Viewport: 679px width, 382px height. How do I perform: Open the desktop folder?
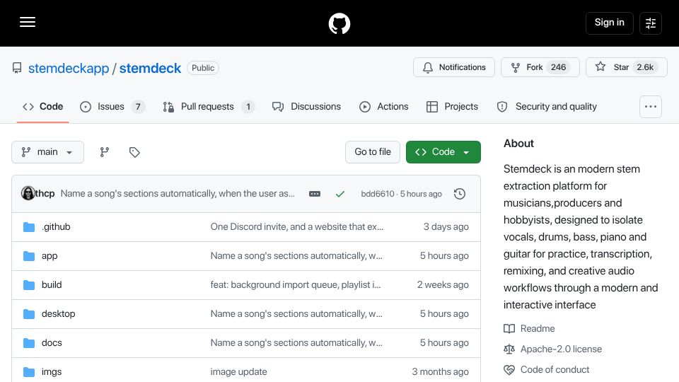coord(58,314)
